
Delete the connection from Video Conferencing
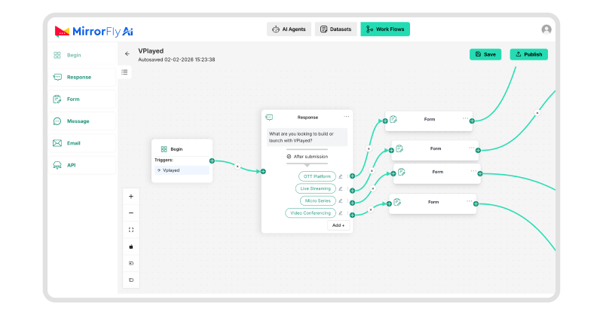[370, 209]
